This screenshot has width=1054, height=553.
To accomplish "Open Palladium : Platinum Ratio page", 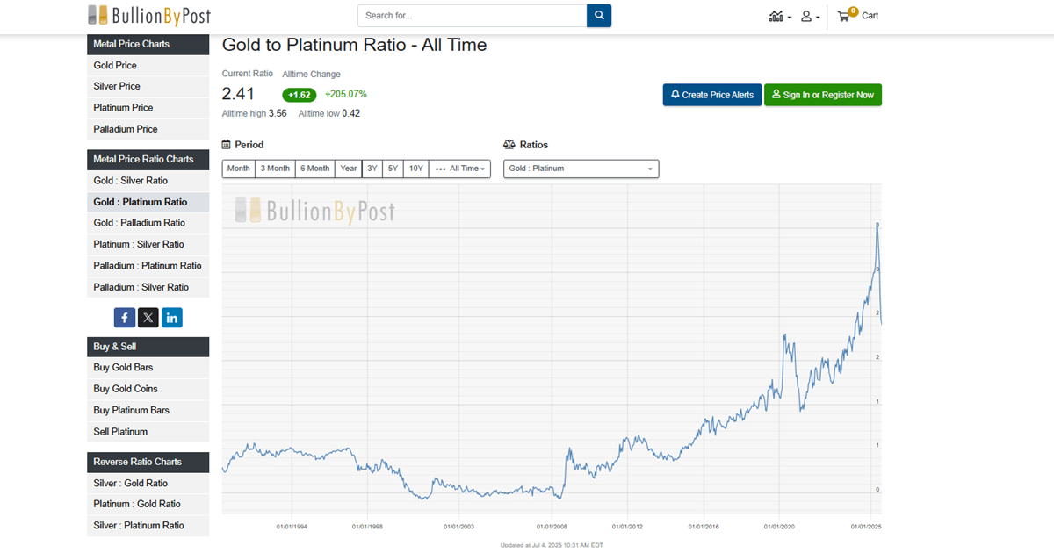I will coord(148,266).
